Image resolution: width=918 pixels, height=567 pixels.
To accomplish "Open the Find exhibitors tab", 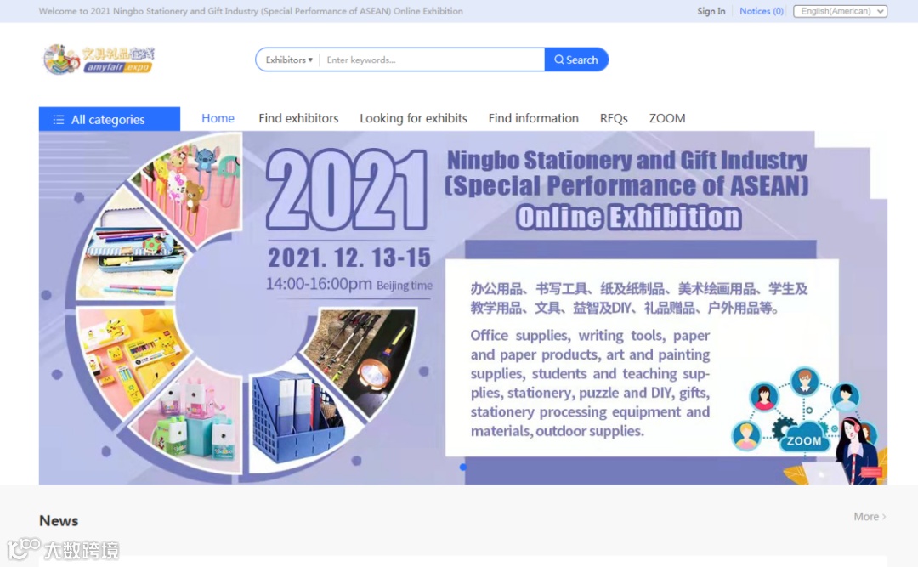I will pyautogui.click(x=298, y=118).
